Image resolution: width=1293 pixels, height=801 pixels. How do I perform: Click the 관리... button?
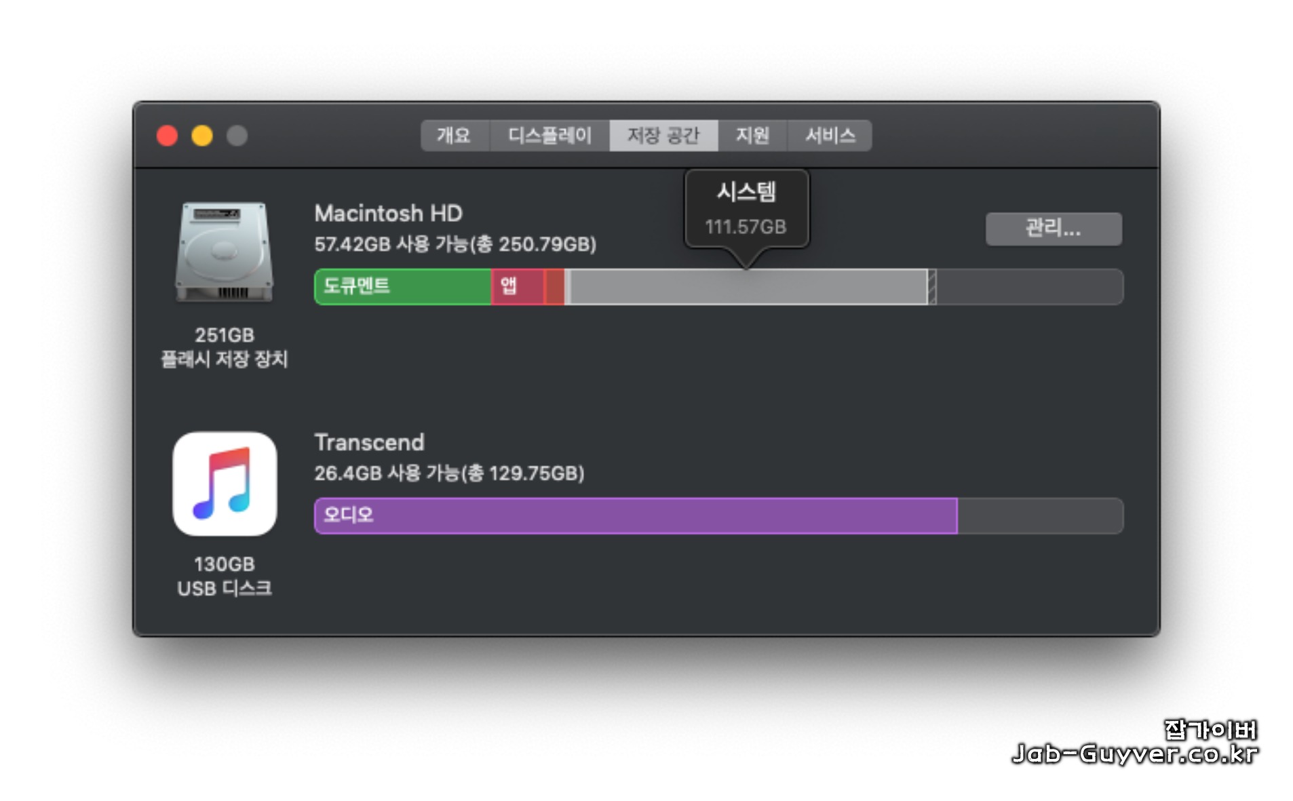(1053, 229)
